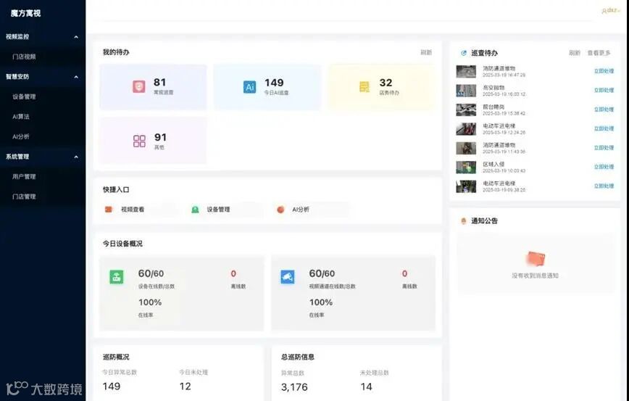The height and width of the screenshot is (401, 629).
Task: Click 没有收到消息通知 text
Action: [x=535, y=276]
